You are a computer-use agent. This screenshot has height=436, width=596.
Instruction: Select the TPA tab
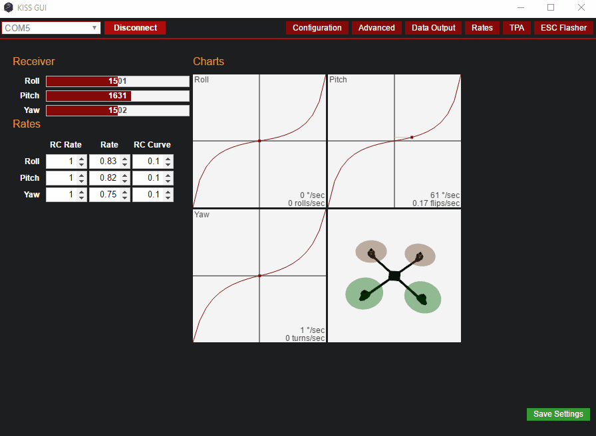[516, 28]
